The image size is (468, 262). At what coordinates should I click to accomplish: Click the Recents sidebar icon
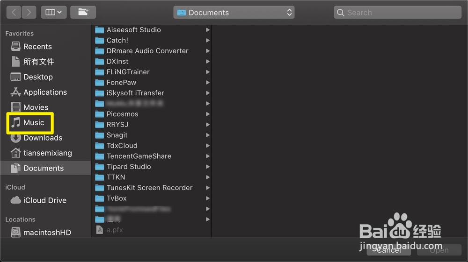(x=15, y=46)
